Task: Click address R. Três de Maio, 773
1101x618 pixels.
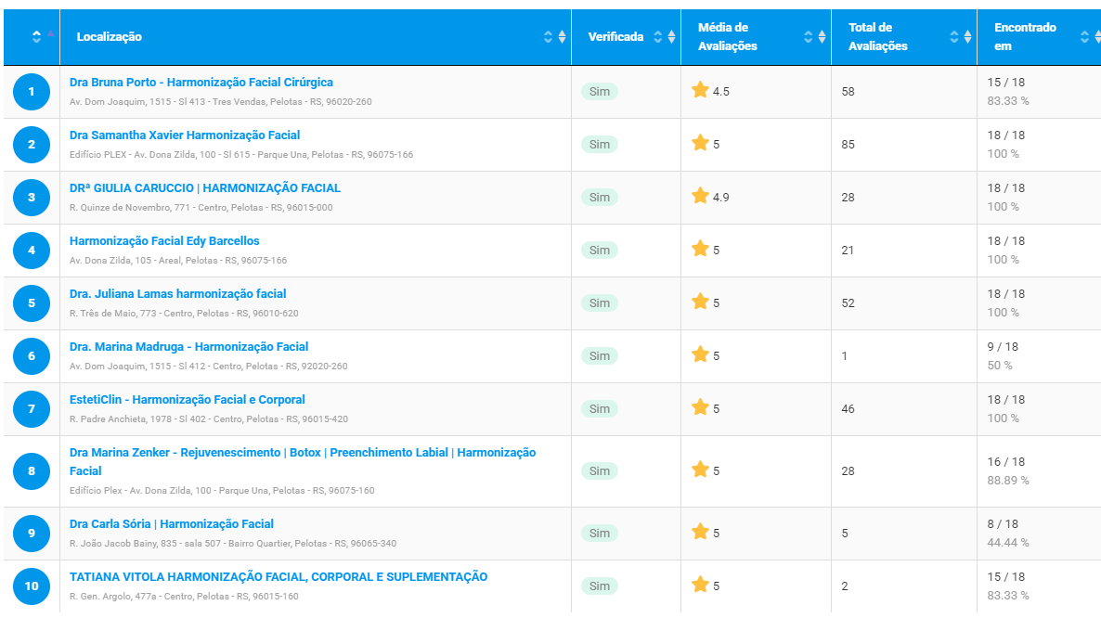Action: tap(184, 314)
